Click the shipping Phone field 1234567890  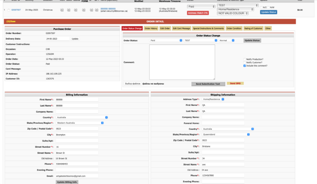[x=223, y=175]
